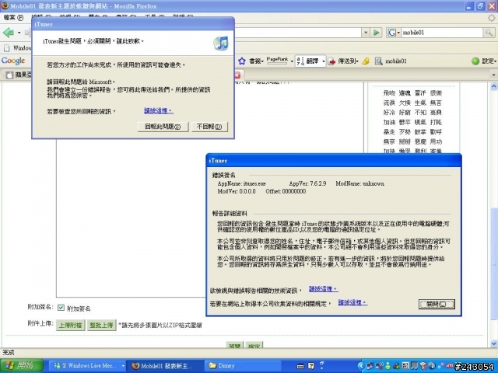Click the 翻譯 translate button

(308, 61)
